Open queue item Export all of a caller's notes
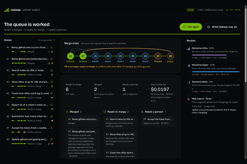The height and width of the screenshot is (164, 247). pyautogui.click(x=30, y=107)
